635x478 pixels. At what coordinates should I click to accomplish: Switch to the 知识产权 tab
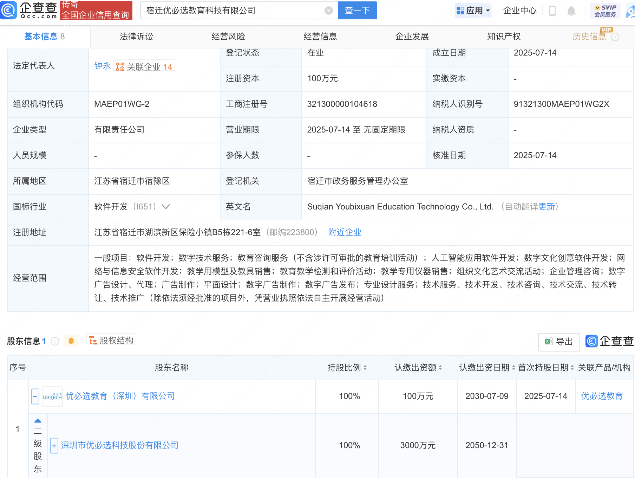[x=504, y=37]
